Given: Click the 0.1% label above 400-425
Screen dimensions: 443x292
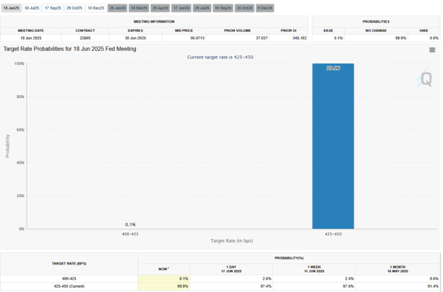Looking at the screenshot, I should [130, 225].
